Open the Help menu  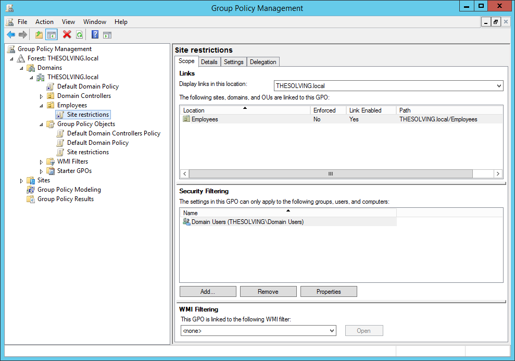(x=121, y=22)
